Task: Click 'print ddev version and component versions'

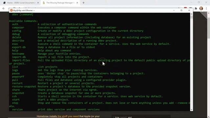Action: [x=69, y=109]
